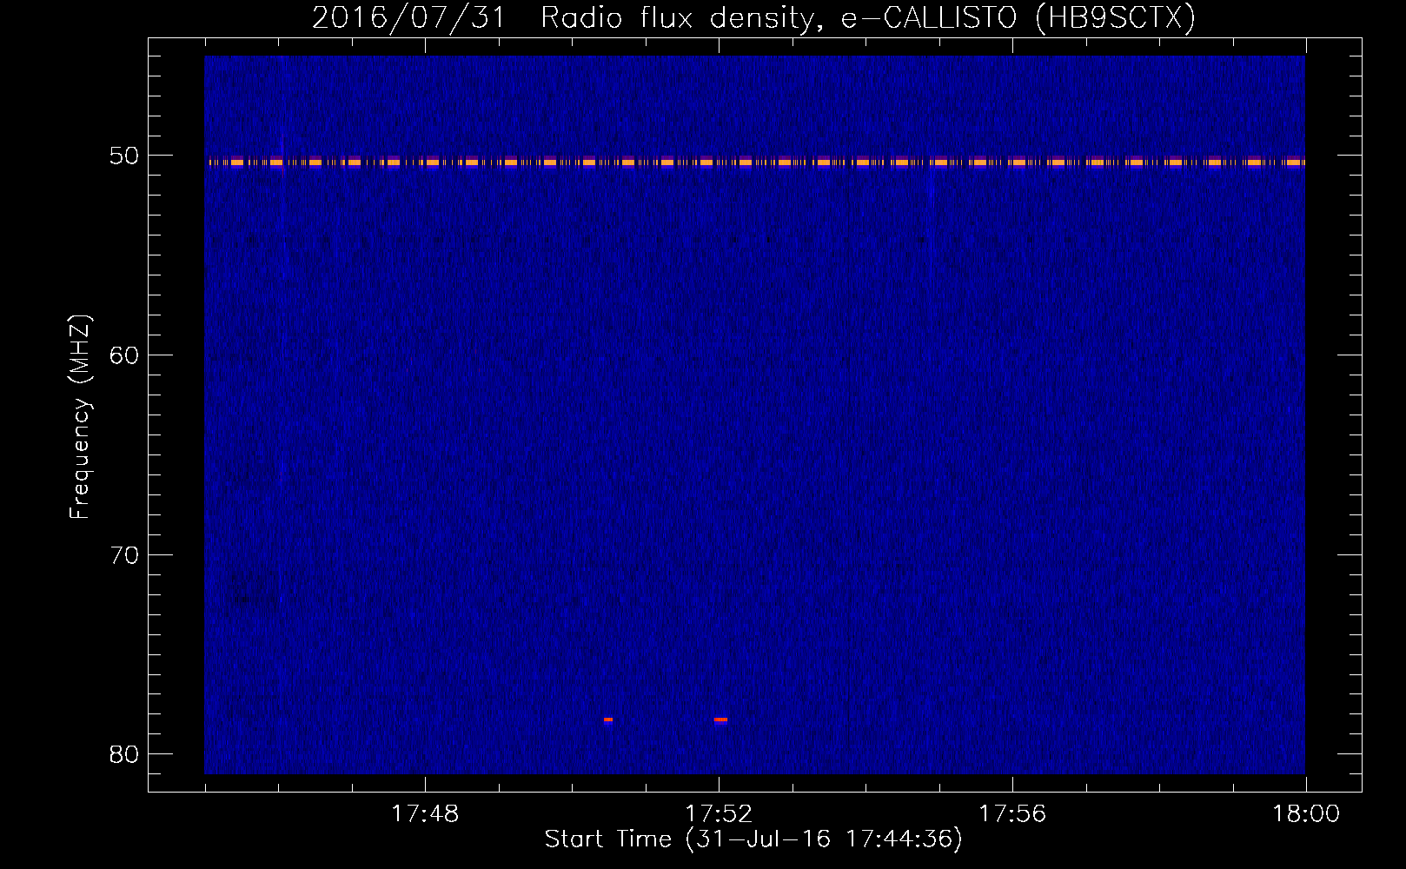
Task: Click the black margin right of the spectrogram
Action: [1333, 415]
